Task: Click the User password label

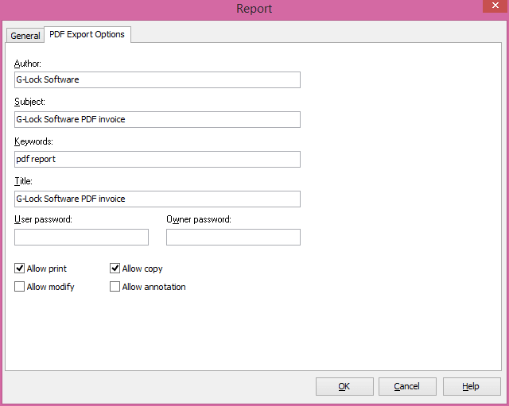Action: point(43,219)
